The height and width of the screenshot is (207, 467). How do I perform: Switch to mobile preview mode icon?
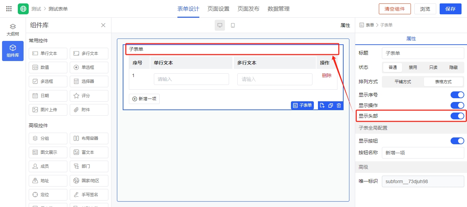233,25
